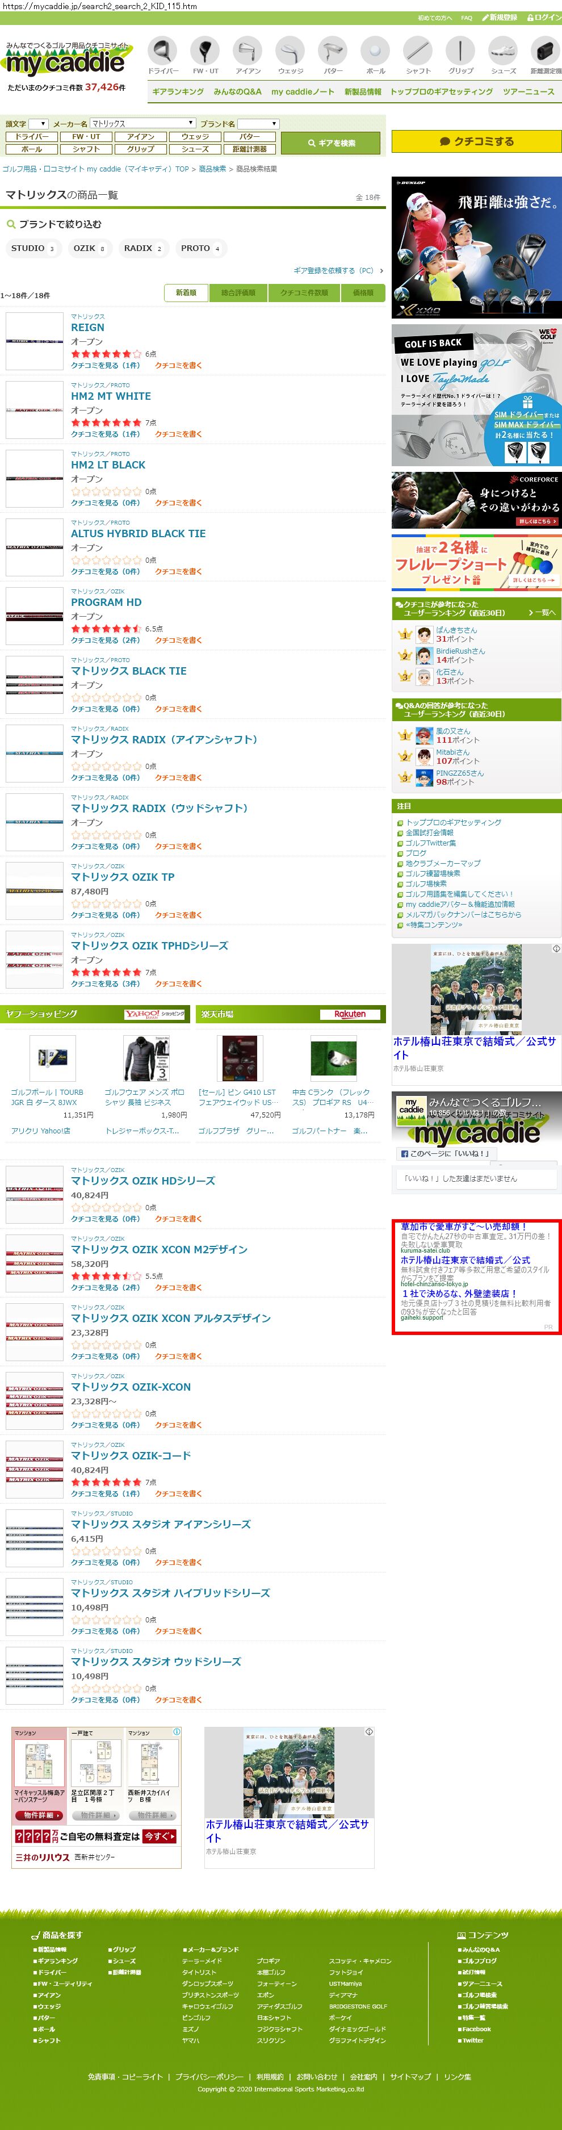Click ドライバー button in search panel
The image size is (562, 2130).
31,136
